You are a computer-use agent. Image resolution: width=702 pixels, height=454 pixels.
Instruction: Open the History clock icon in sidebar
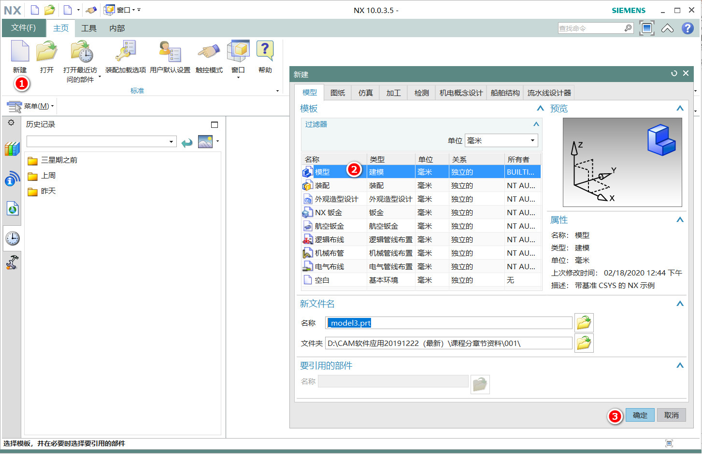point(12,238)
